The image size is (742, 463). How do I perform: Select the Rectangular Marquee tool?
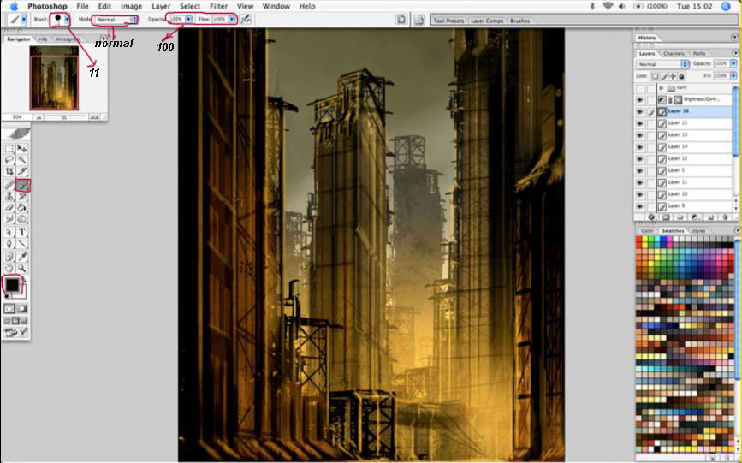tap(9, 149)
